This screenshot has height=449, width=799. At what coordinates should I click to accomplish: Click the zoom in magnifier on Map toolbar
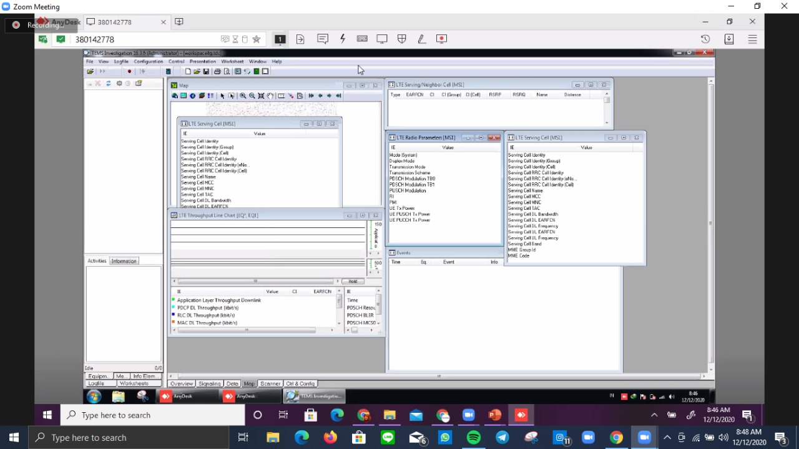coord(243,96)
